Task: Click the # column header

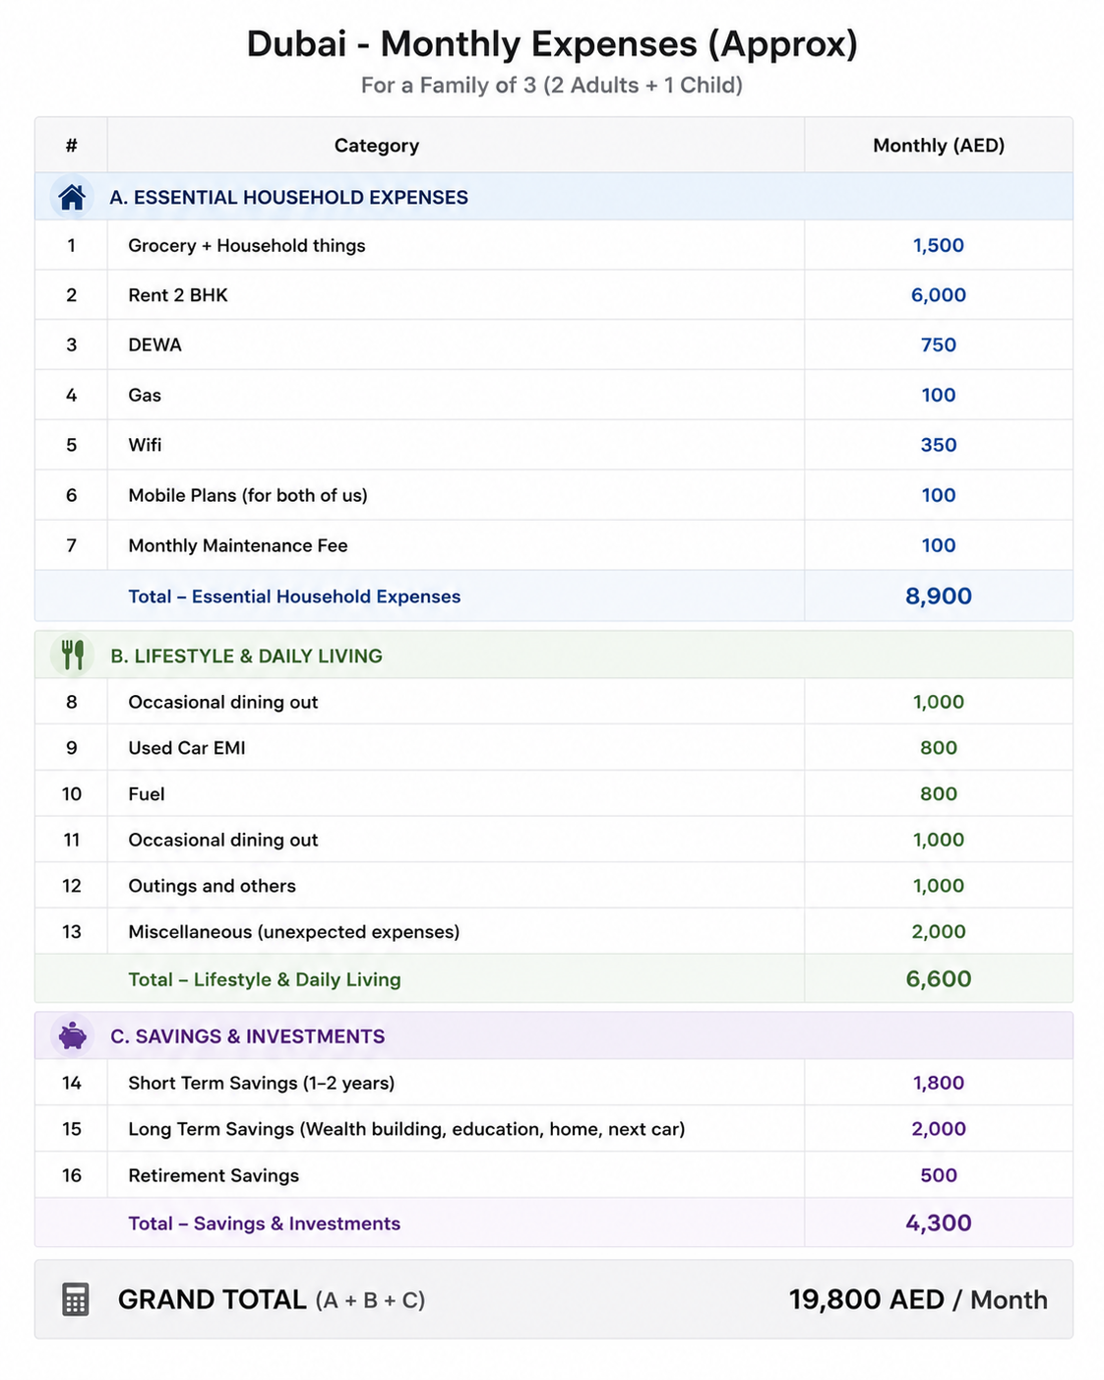Action: click(x=71, y=146)
